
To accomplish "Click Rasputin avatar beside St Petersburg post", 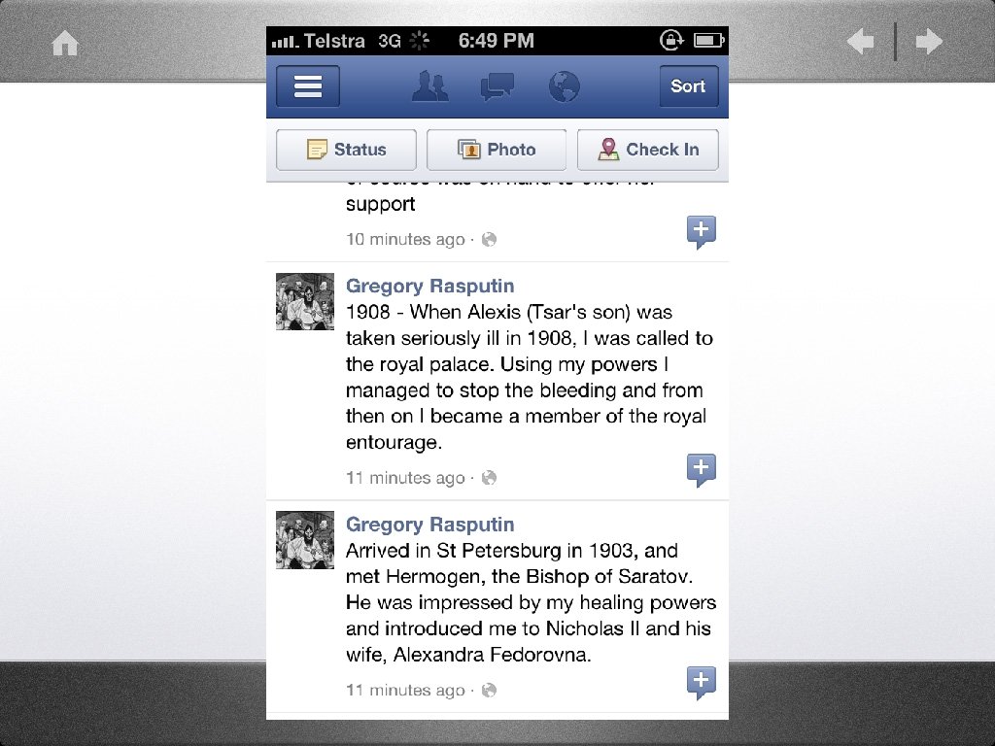I will [x=304, y=540].
